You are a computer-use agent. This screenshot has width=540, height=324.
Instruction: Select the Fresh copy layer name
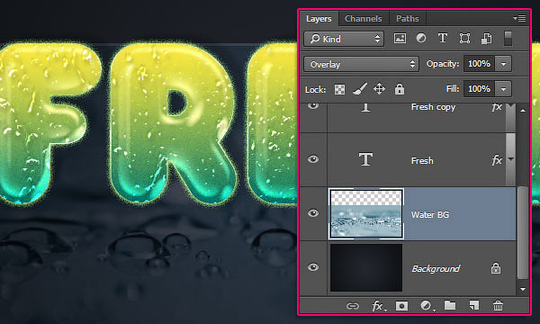[433, 107]
